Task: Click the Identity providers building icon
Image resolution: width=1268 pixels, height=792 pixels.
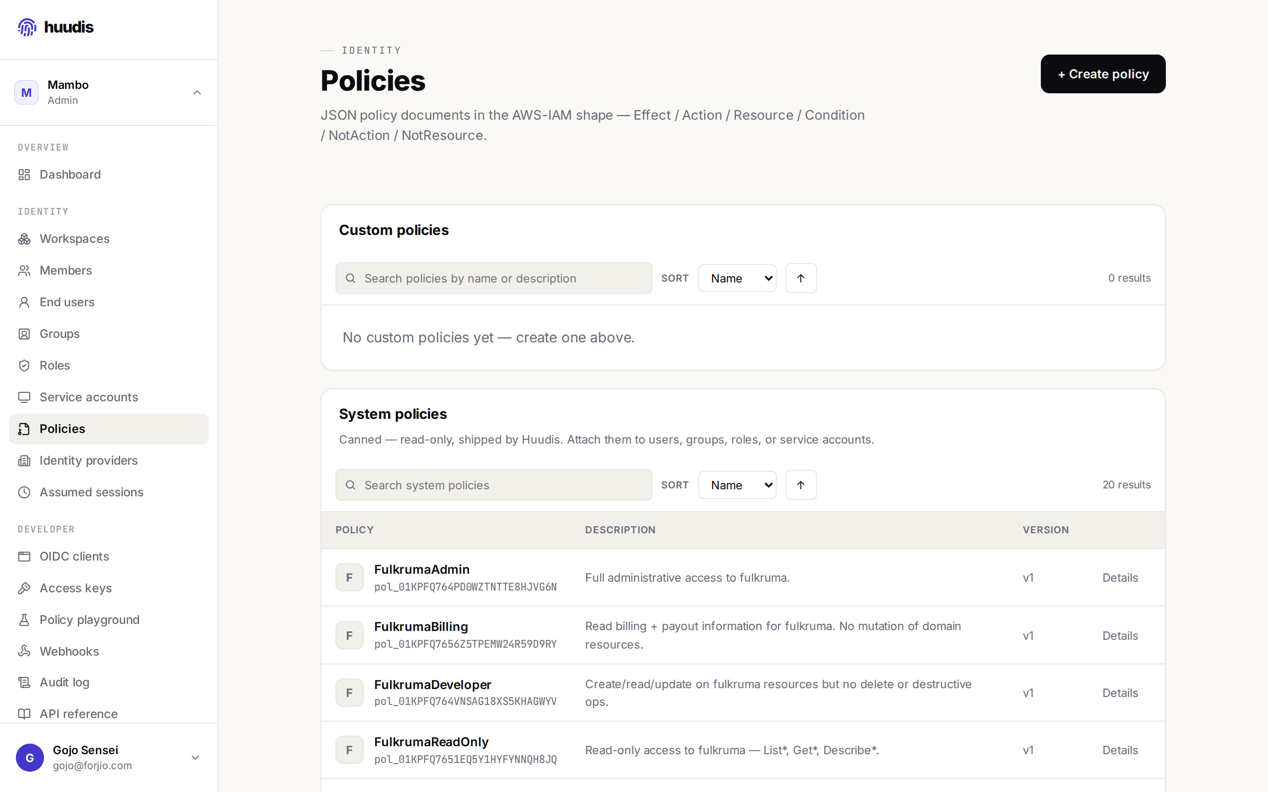Action: point(24,460)
